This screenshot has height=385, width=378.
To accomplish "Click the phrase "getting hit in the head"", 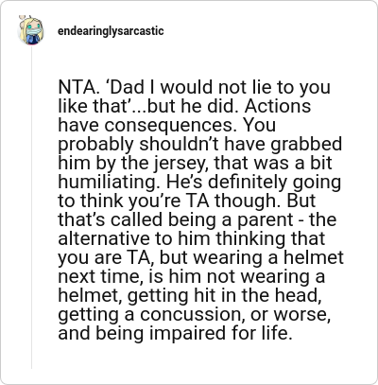I will (x=225, y=296).
